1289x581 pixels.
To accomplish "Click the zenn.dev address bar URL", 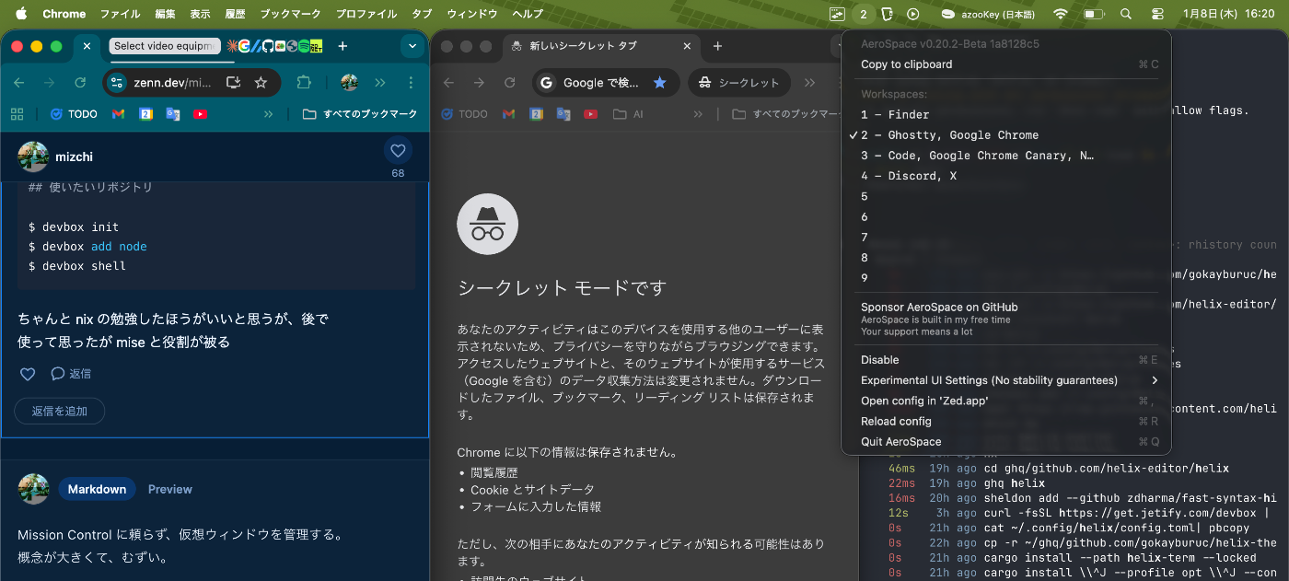I will pos(173,83).
